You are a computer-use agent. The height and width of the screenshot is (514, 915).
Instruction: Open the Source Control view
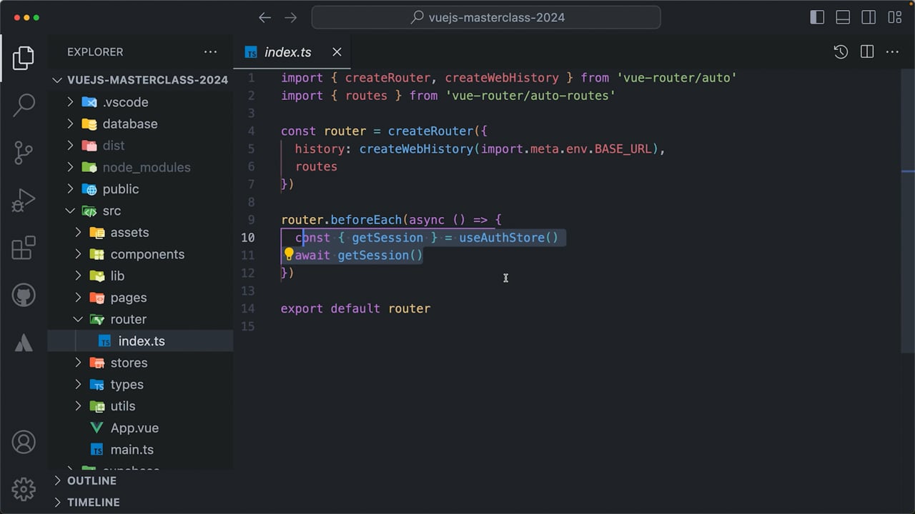(24, 153)
